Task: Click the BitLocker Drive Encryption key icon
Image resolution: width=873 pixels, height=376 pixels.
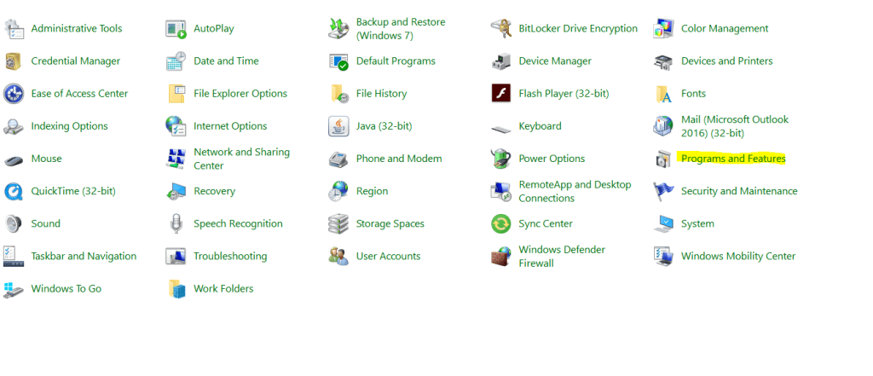Action: (x=501, y=29)
